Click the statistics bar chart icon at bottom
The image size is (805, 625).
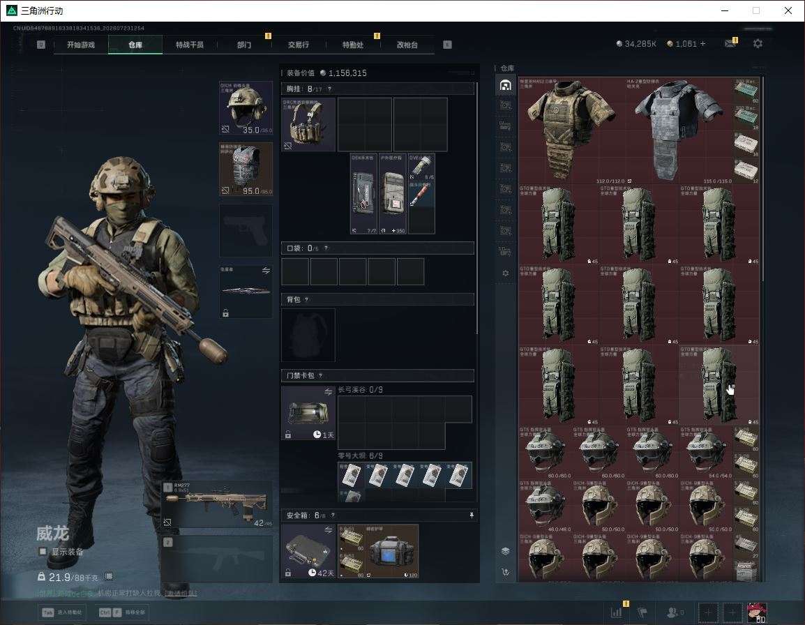(x=616, y=612)
